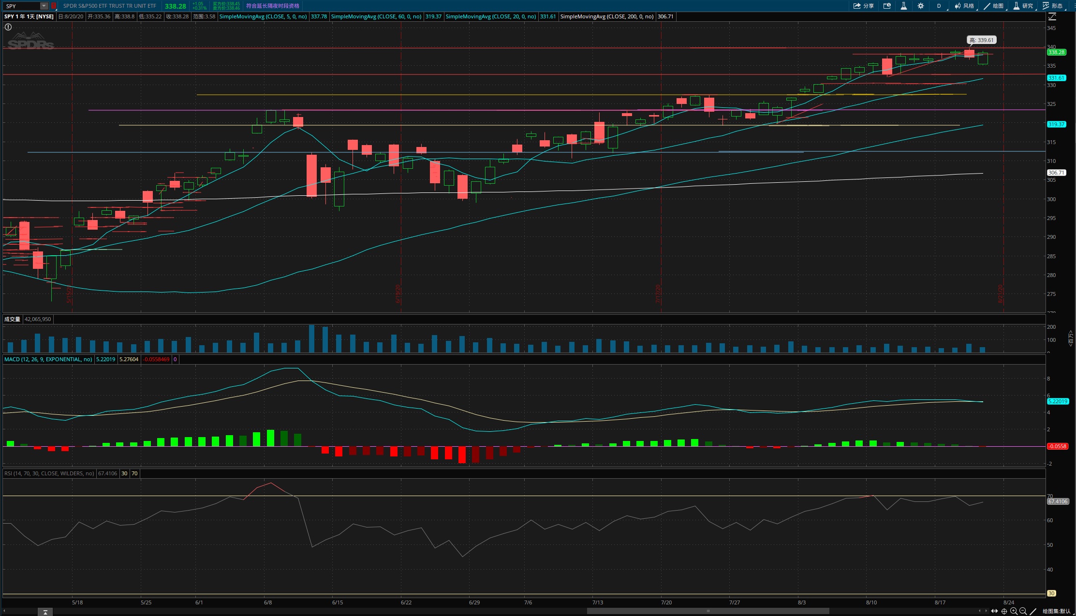Click the 6/8 date label on time axis
Screen dimensions: 1076x616
(x=268, y=602)
